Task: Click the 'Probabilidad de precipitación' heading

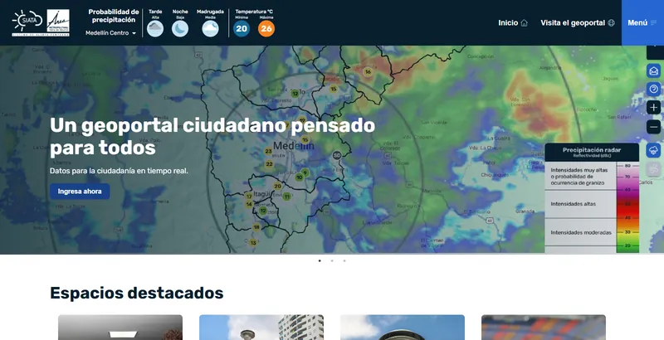Action: pos(114,16)
